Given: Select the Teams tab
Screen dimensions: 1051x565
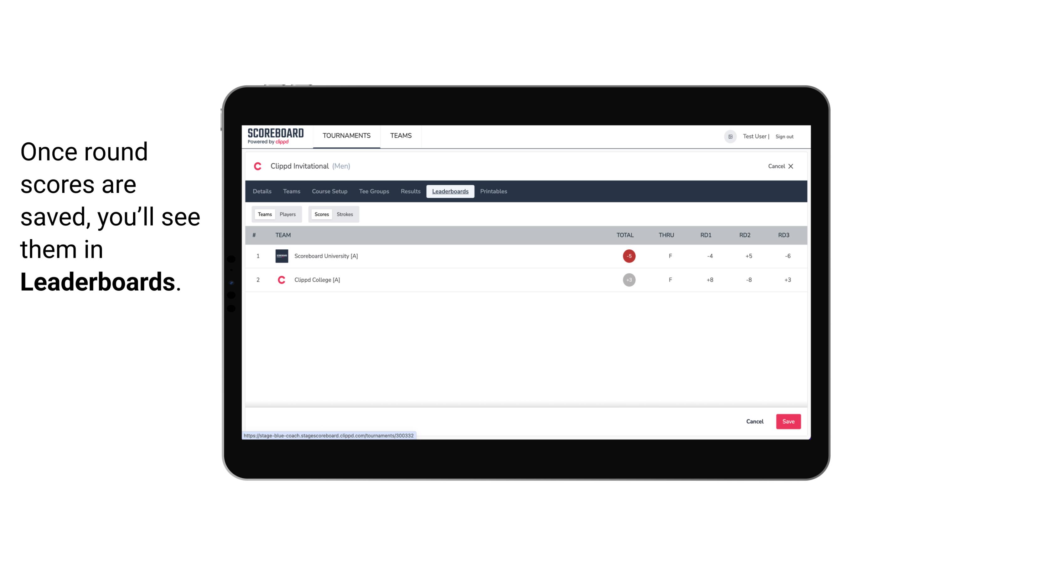Looking at the screenshot, I should click(264, 214).
